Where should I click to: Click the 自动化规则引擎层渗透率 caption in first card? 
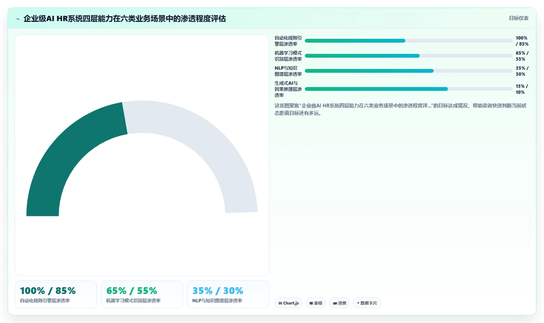pyautogui.click(x=45, y=301)
